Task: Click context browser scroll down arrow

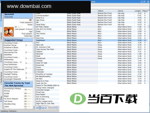Action: point(34,108)
